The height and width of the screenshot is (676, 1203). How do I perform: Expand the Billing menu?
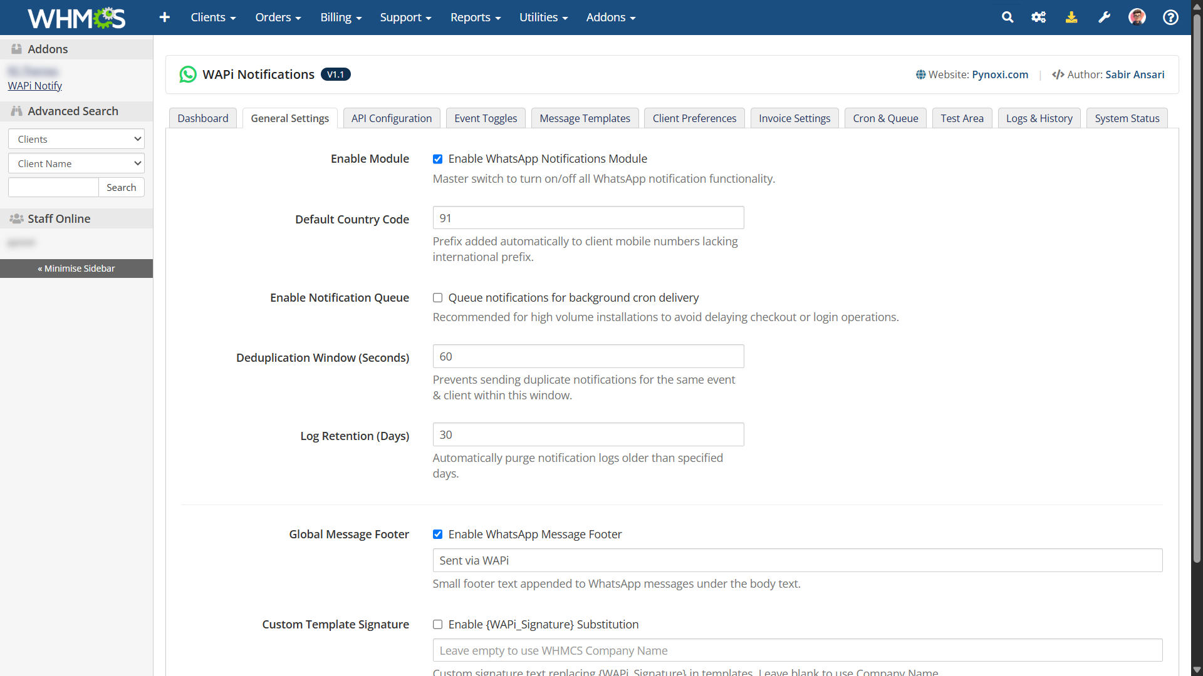(x=341, y=18)
